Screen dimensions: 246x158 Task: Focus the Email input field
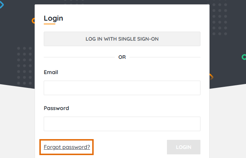coord(122,88)
